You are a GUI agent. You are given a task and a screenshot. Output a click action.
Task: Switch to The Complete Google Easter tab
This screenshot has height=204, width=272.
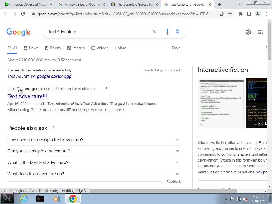click(x=134, y=5)
